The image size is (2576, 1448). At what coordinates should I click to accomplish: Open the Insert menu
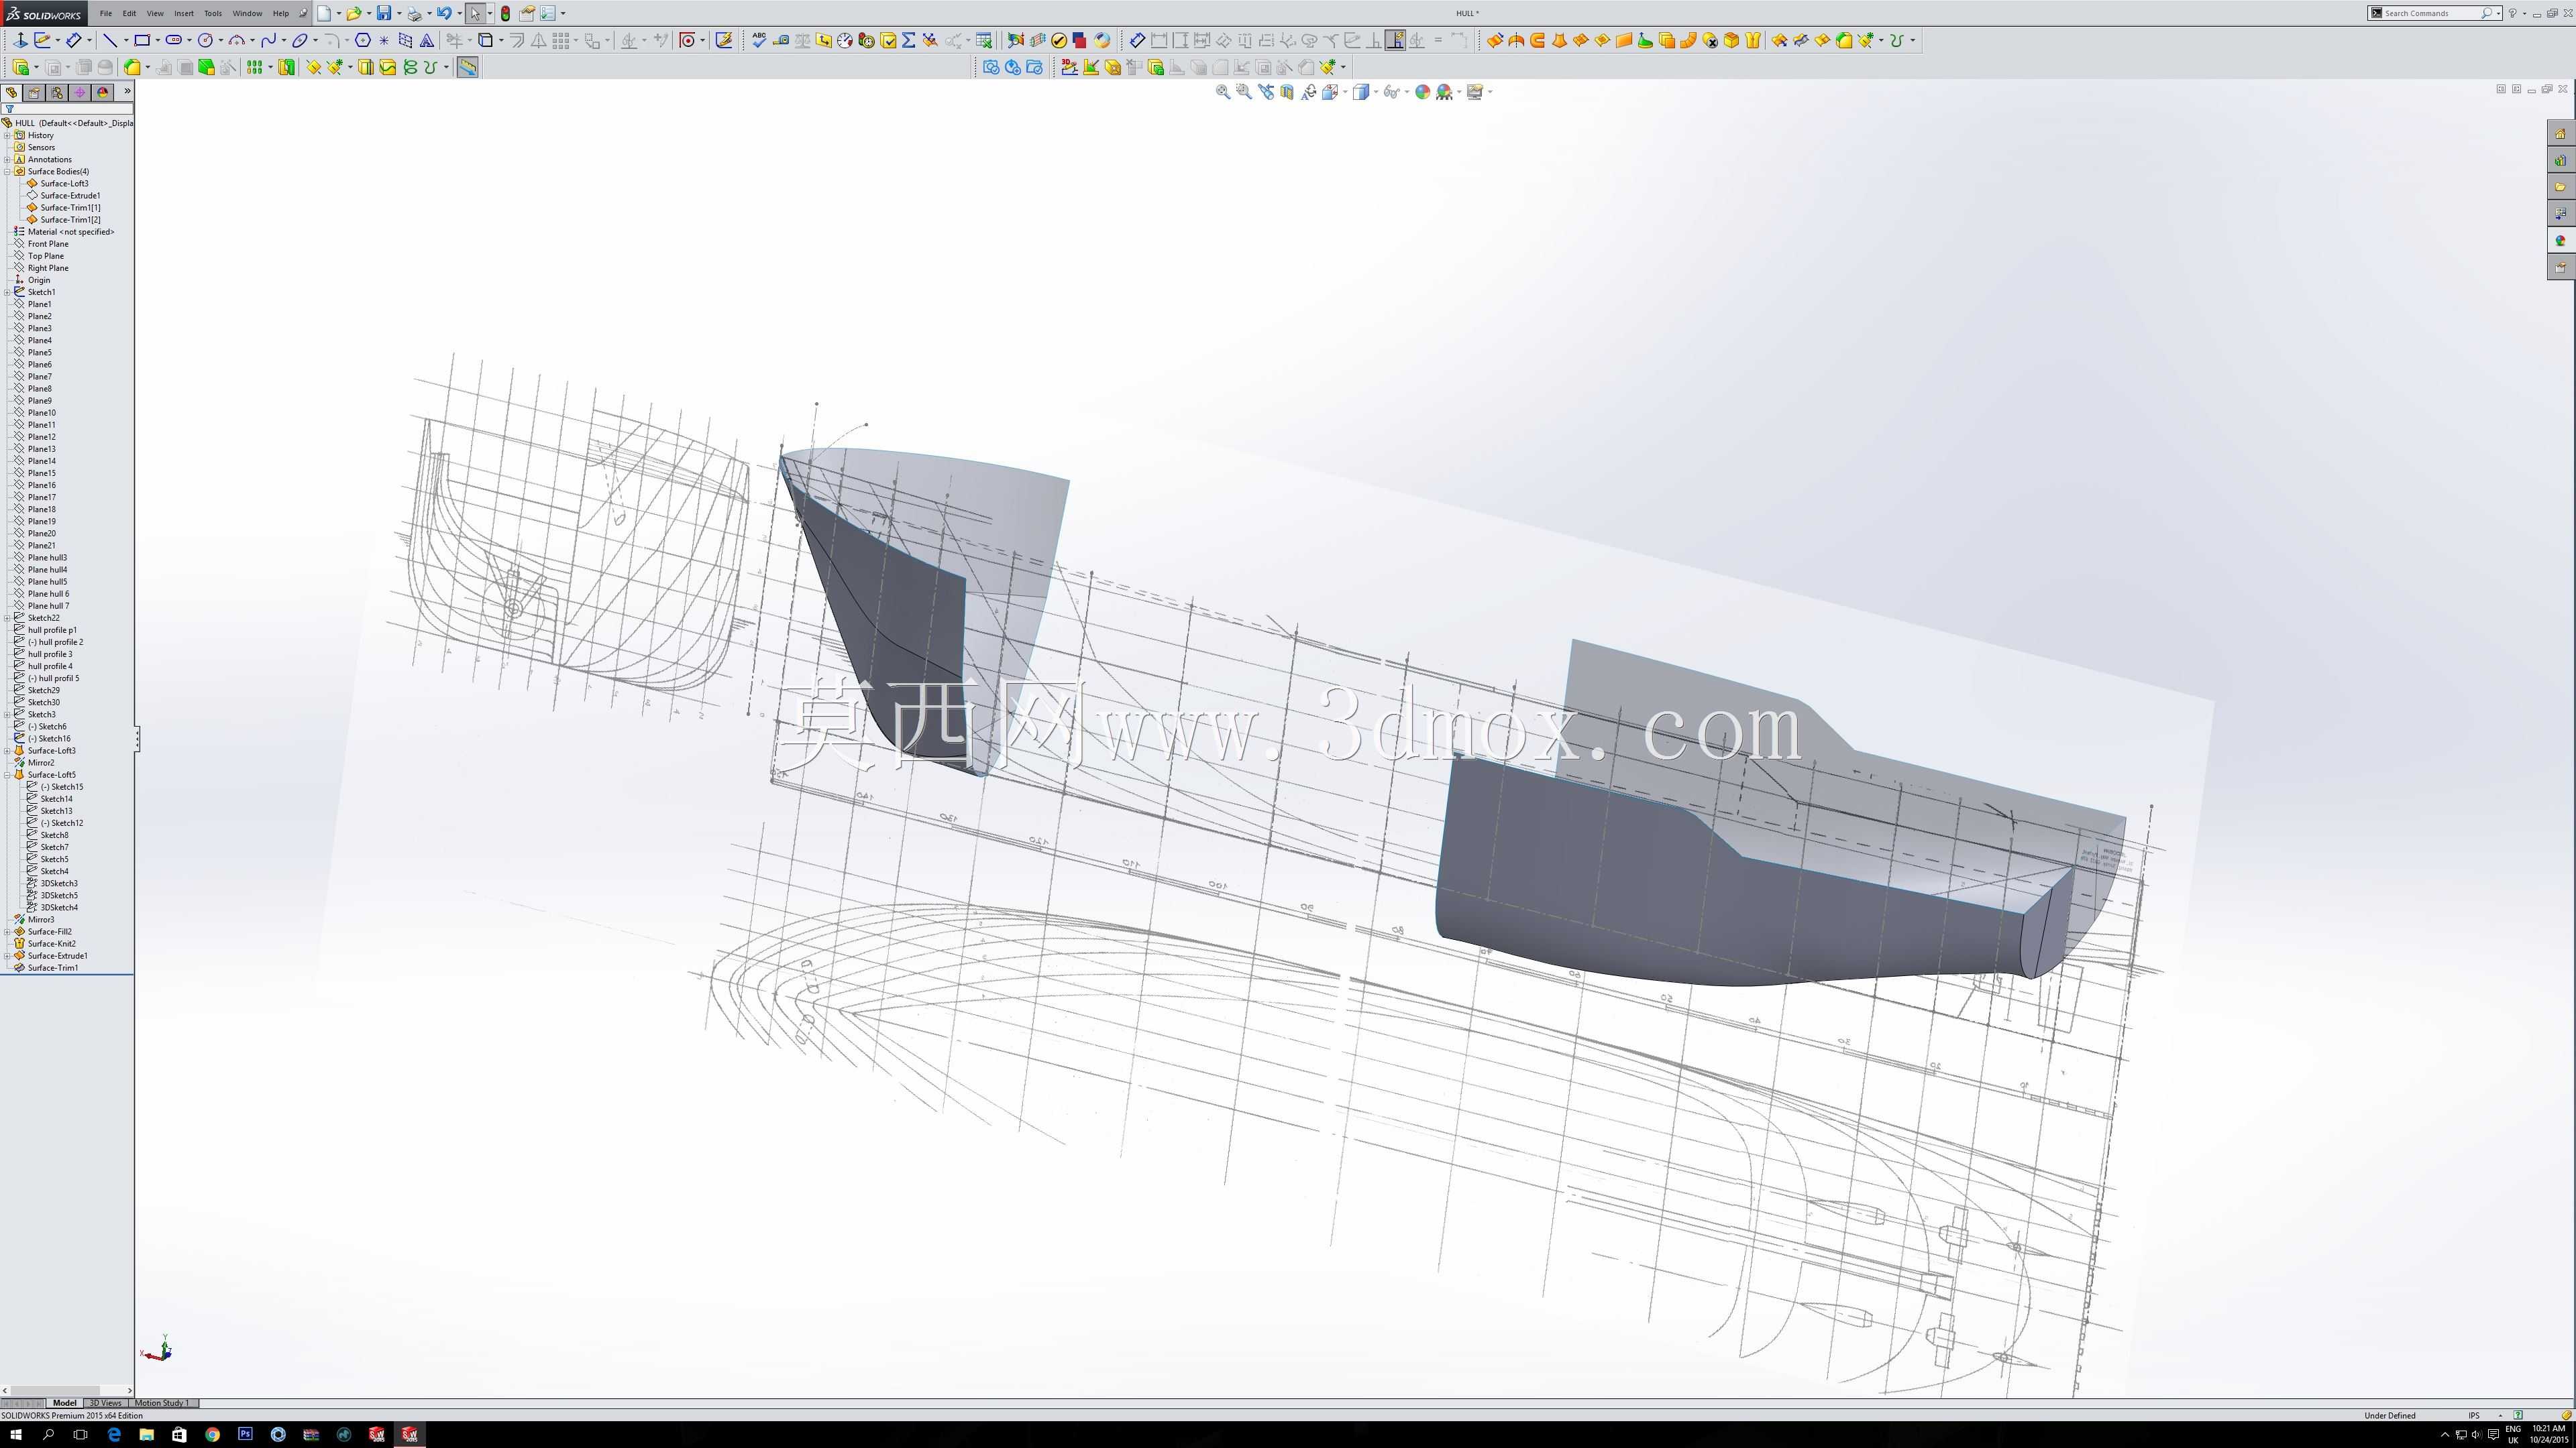(184, 13)
